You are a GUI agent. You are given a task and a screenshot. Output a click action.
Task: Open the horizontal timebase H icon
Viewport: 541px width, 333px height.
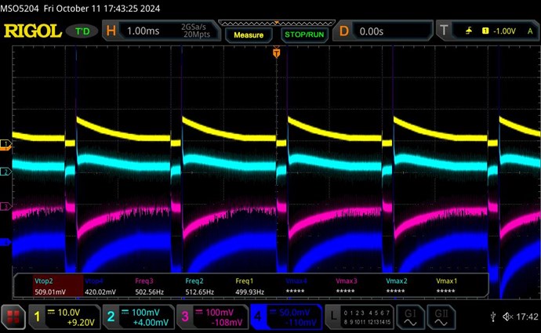coord(111,31)
